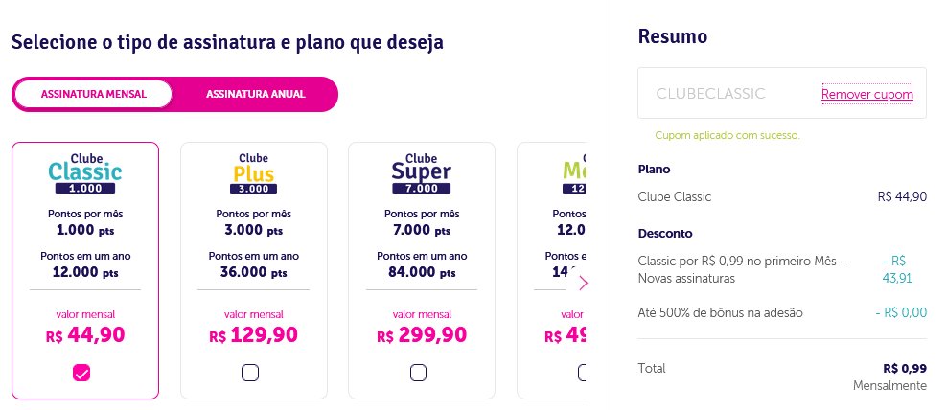Select the Assinatura Mensal tab
This screenshot has width=947, height=410.
(94, 94)
